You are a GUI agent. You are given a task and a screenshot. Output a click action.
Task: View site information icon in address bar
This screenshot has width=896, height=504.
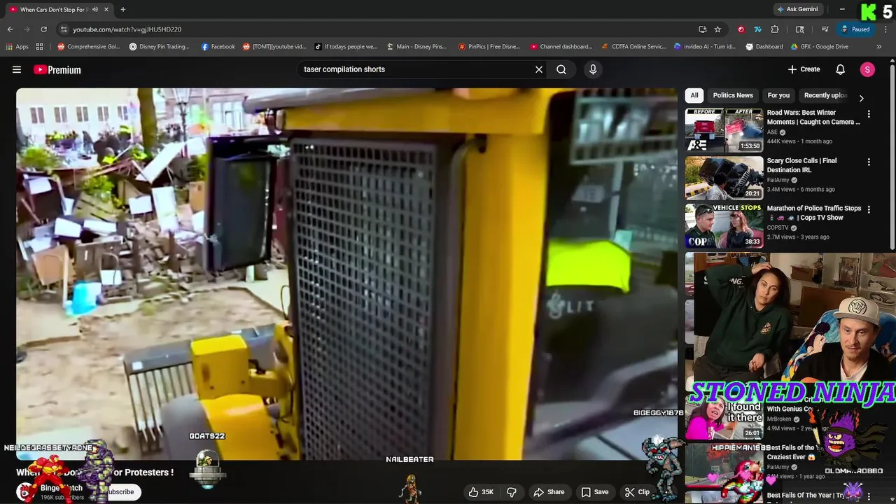click(x=64, y=29)
